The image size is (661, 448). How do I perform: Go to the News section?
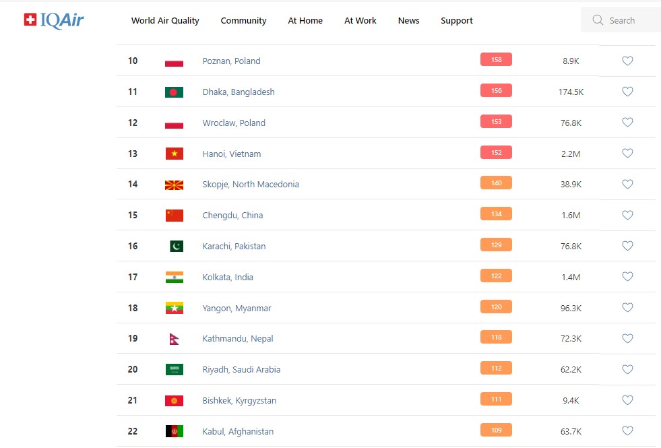coord(408,21)
